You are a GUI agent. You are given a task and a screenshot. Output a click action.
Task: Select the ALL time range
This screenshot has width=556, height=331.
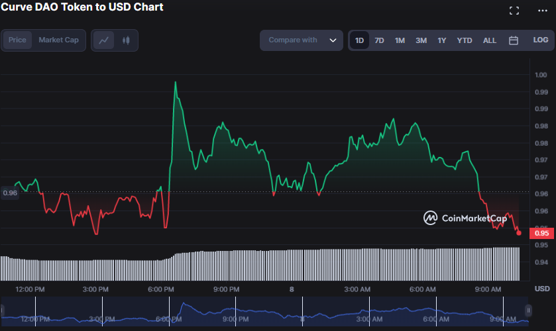490,40
